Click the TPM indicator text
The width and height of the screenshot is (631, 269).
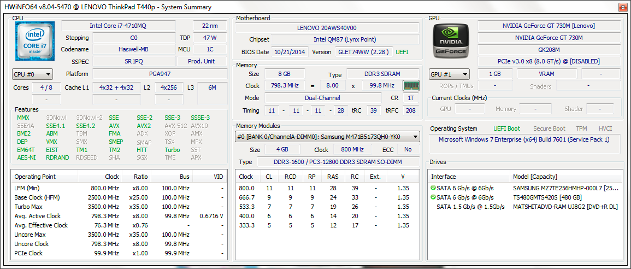click(x=581, y=128)
